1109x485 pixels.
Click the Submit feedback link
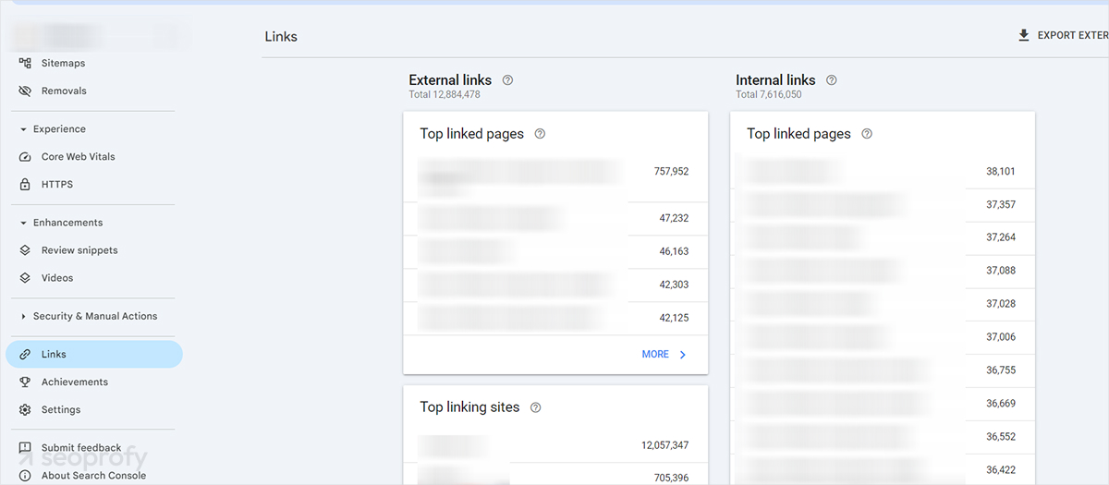(81, 448)
